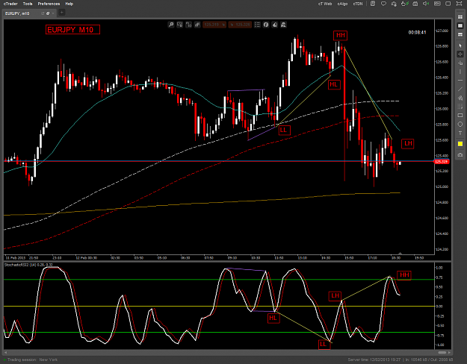Open the cT Web link

click(x=325, y=4)
